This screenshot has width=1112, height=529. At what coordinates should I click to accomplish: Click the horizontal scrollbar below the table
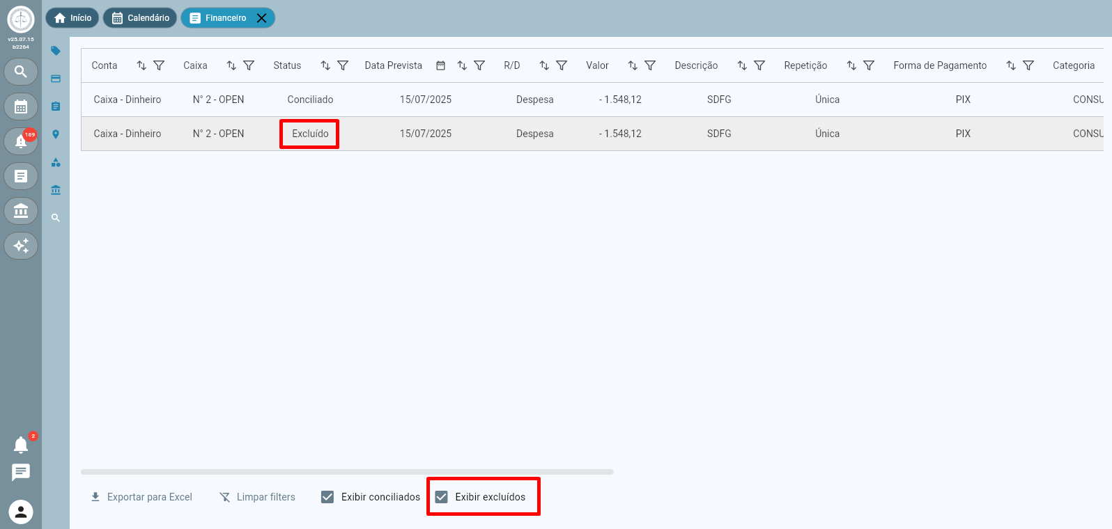click(347, 472)
